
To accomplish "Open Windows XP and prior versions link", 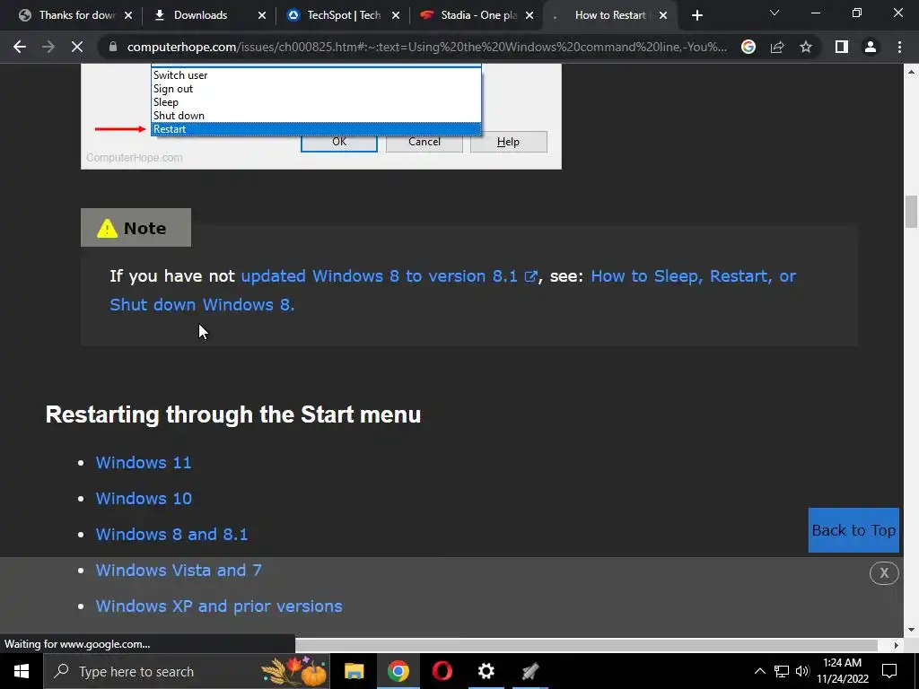I will pos(219,606).
